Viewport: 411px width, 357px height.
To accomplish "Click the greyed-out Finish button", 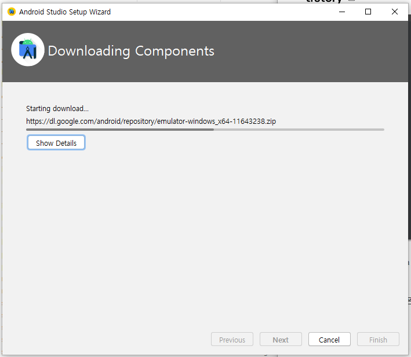I will [x=378, y=339].
